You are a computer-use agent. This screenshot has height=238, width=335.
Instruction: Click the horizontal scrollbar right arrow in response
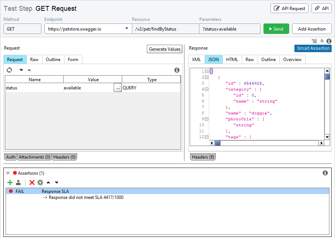[x=321, y=143]
